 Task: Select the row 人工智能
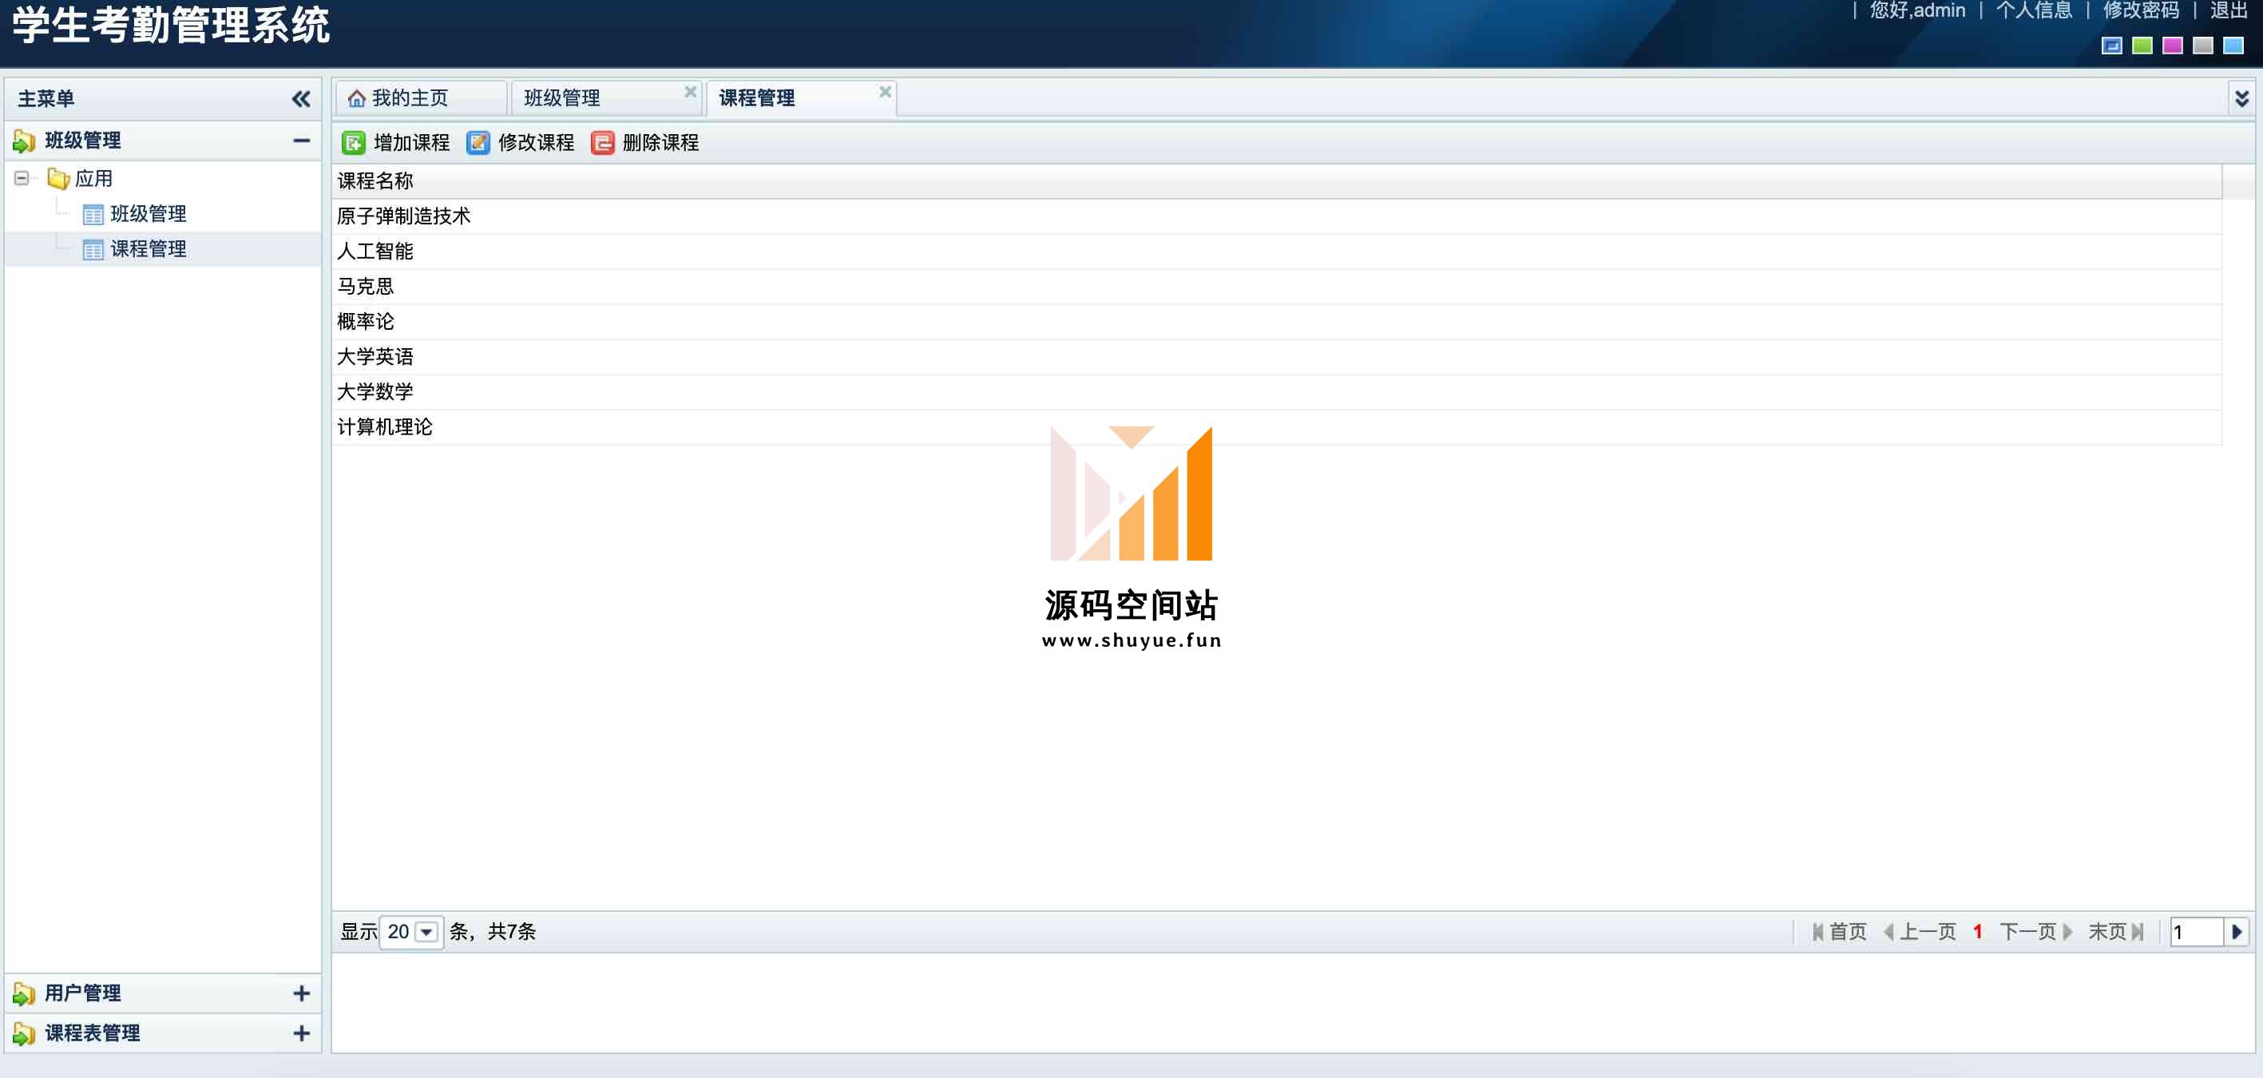[1277, 252]
